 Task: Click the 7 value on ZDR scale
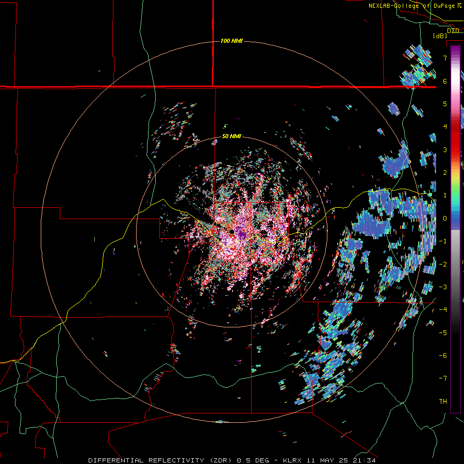coord(445,58)
